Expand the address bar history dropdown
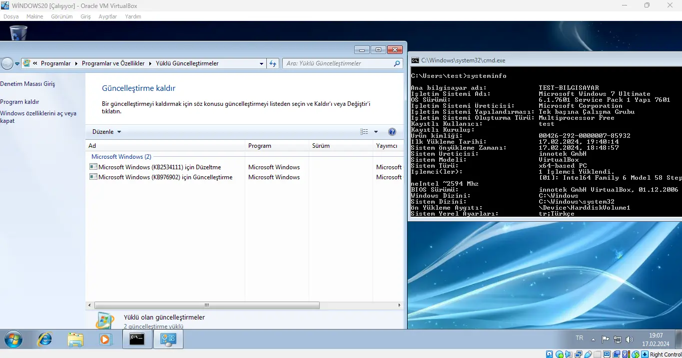Screen dimensions: 682x358 tap(261, 63)
